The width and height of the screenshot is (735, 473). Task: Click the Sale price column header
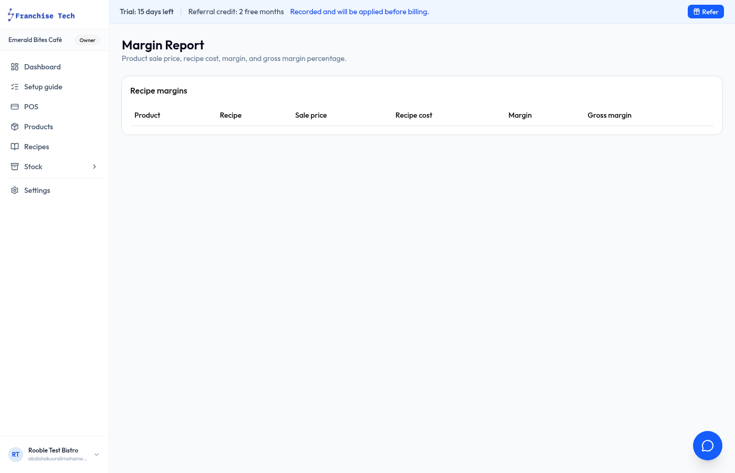coord(311,115)
